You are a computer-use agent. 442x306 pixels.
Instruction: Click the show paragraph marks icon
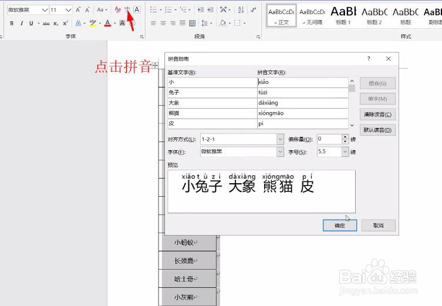click(x=254, y=10)
